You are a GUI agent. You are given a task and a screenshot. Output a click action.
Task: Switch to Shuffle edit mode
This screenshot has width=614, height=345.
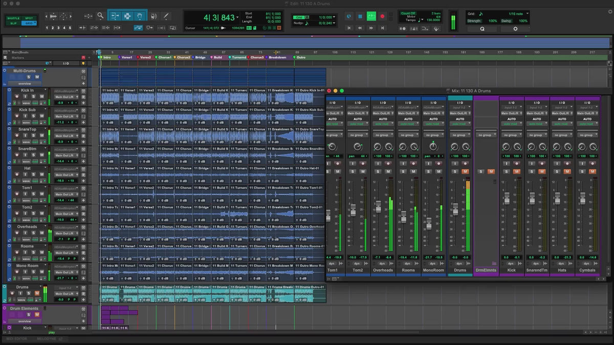13,18
